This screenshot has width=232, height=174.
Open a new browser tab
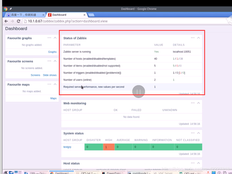coord(91,15)
